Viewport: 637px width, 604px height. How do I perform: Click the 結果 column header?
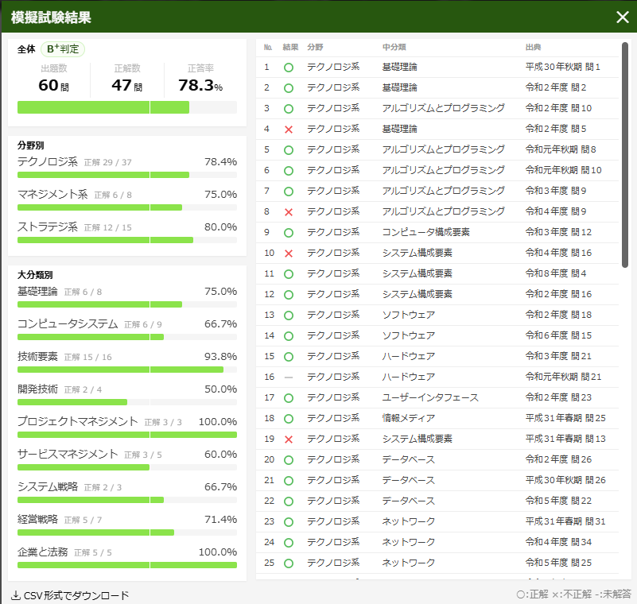coord(290,47)
